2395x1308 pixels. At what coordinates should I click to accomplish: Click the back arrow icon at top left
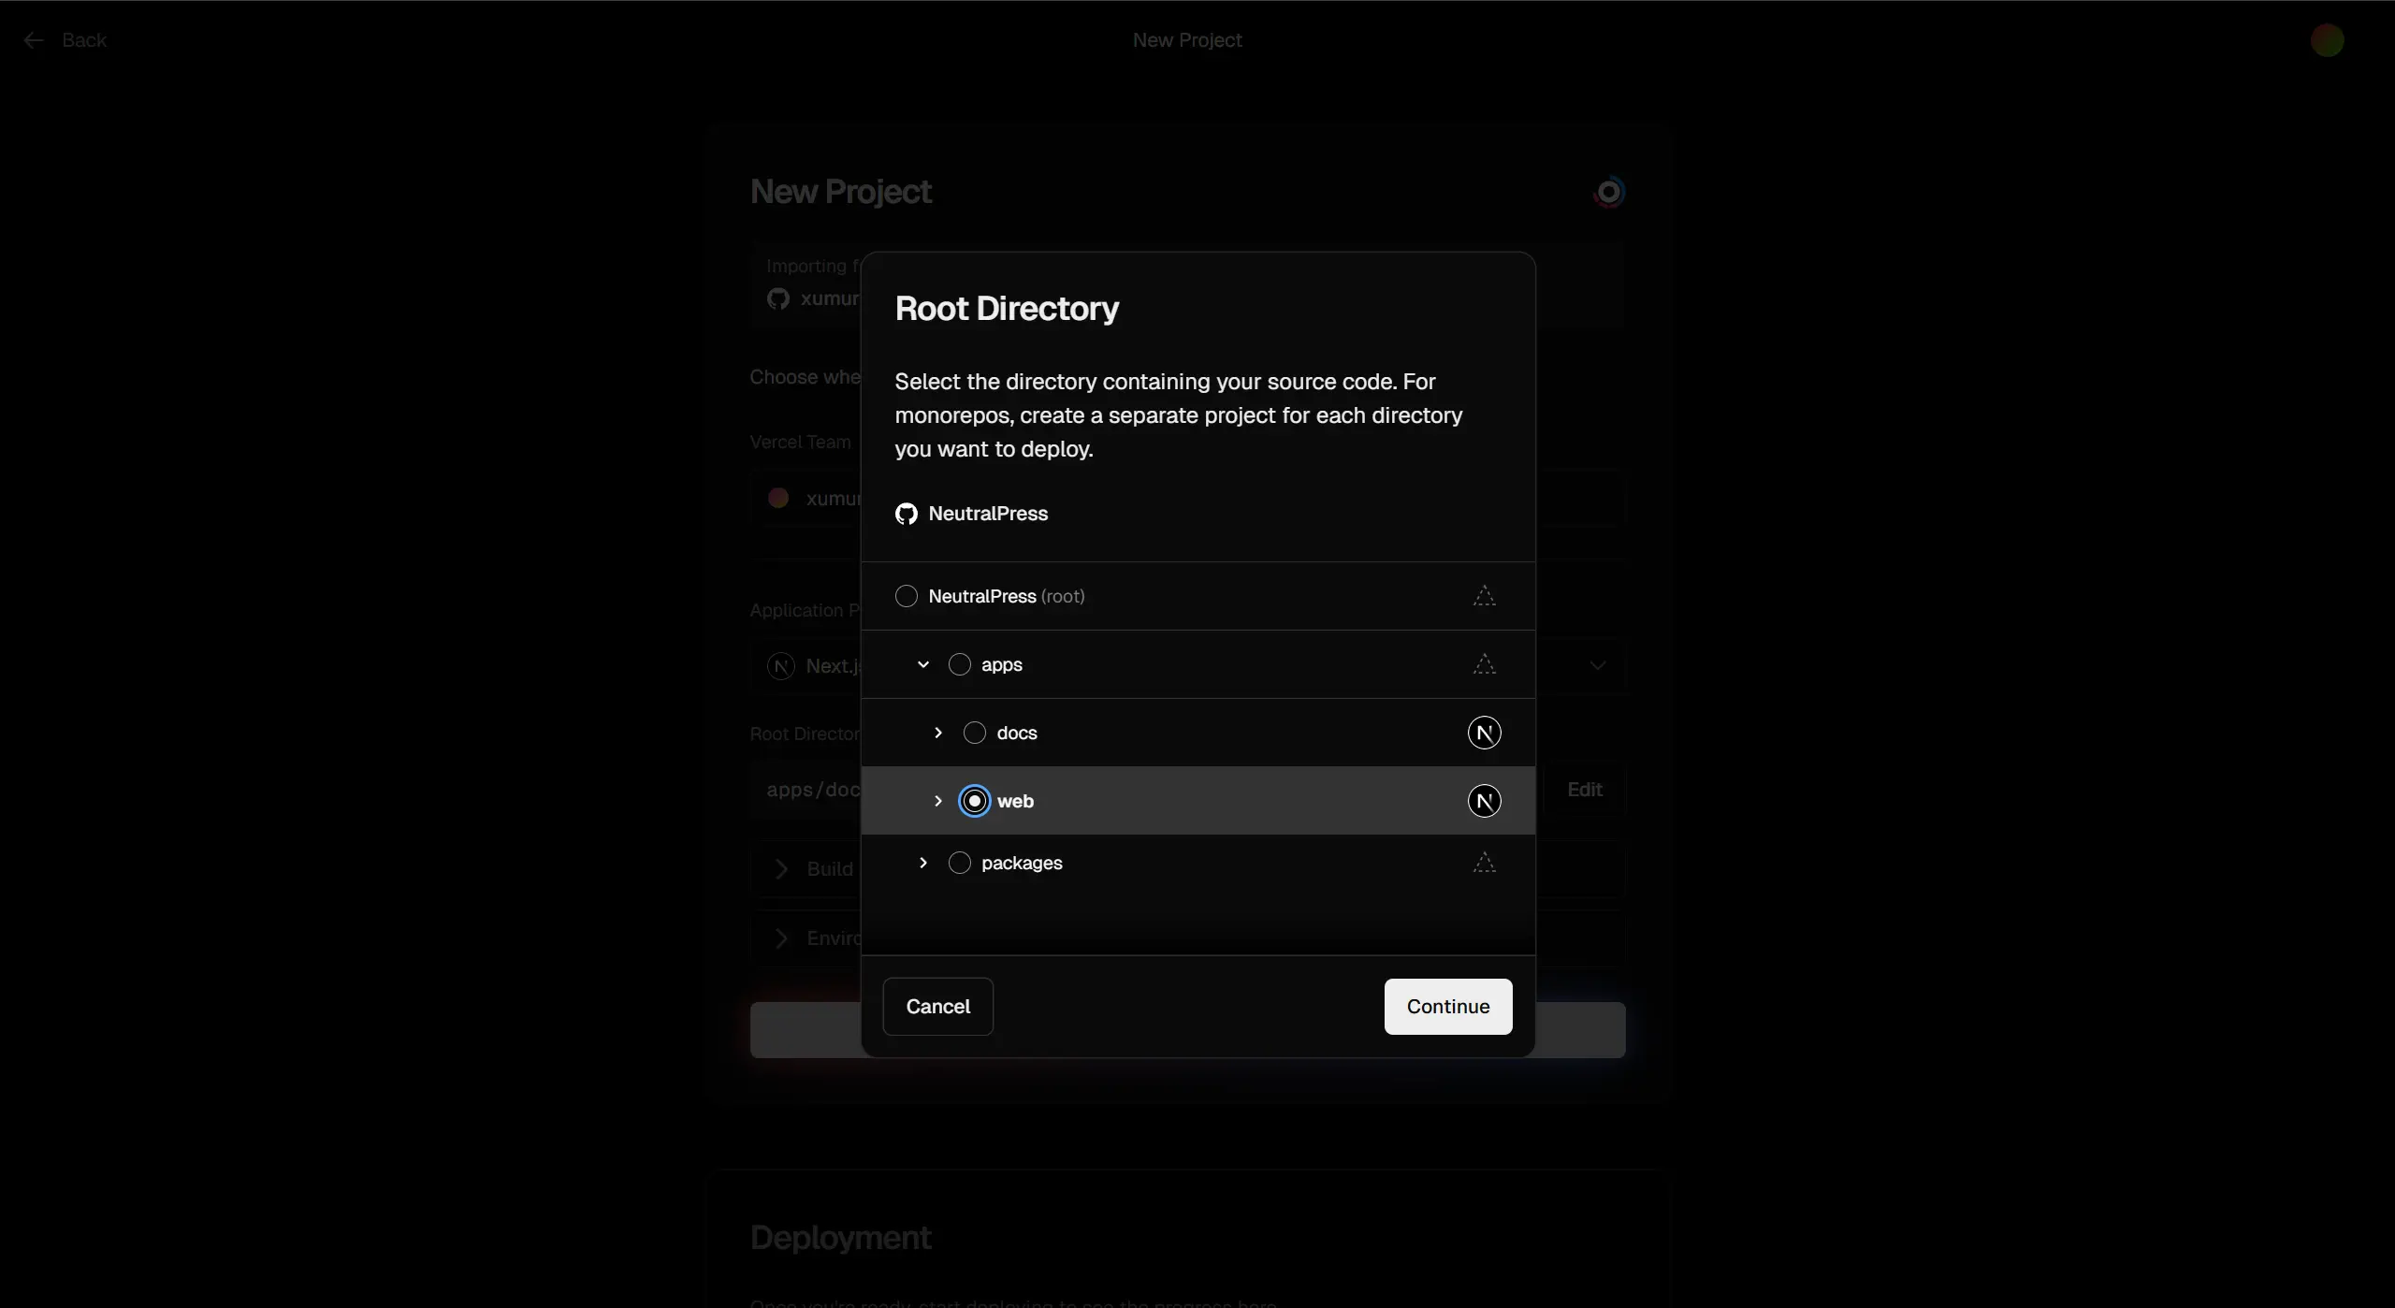point(34,40)
